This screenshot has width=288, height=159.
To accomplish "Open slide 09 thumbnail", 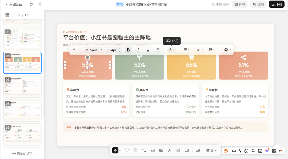I will pyautogui.click(x=22, y=134).
